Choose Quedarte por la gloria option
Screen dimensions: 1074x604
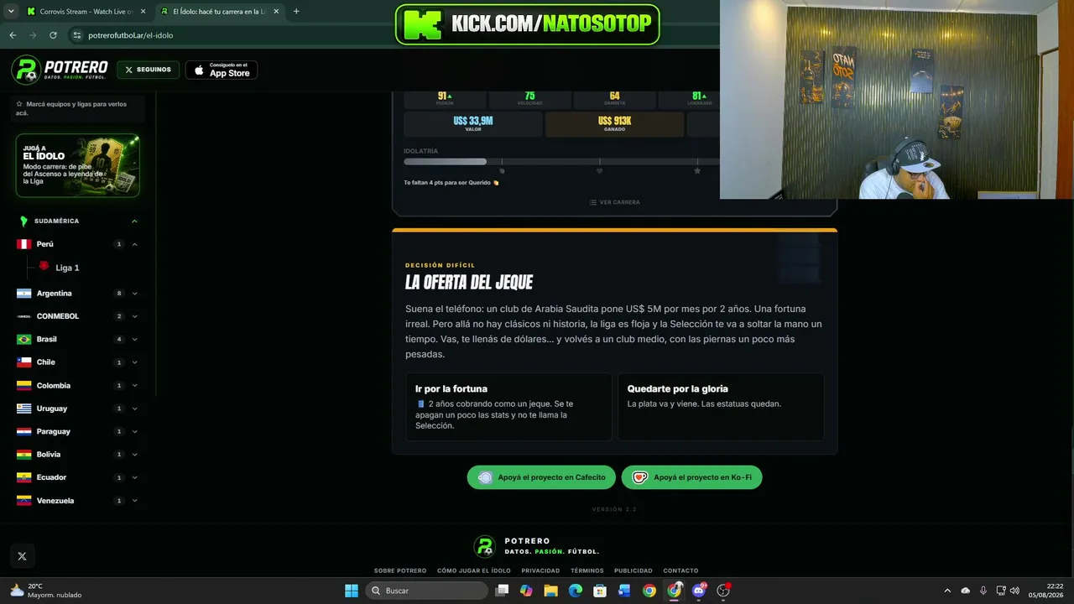[x=721, y=407]
